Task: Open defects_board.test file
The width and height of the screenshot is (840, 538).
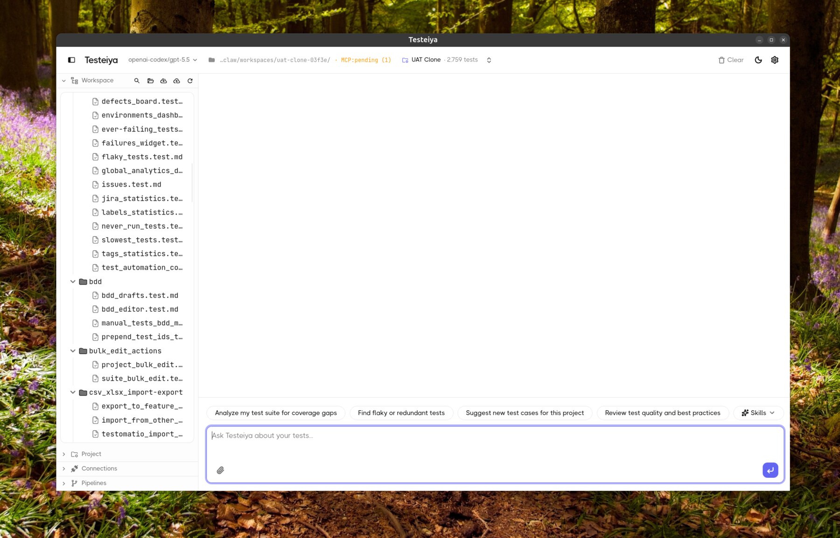Action: pyautogui.click(x=137, y=101)
